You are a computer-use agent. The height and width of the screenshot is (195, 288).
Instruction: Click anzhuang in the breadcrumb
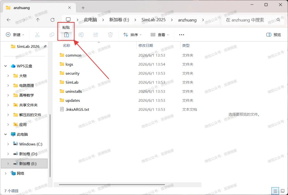[x=187, y=20]
